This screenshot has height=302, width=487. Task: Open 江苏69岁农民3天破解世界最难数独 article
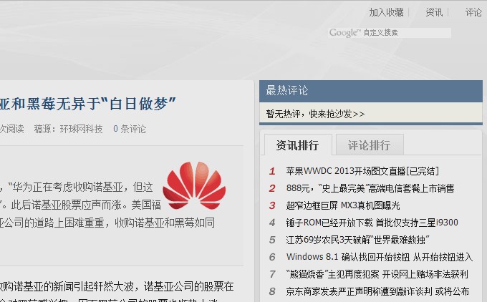coord(357,240)
